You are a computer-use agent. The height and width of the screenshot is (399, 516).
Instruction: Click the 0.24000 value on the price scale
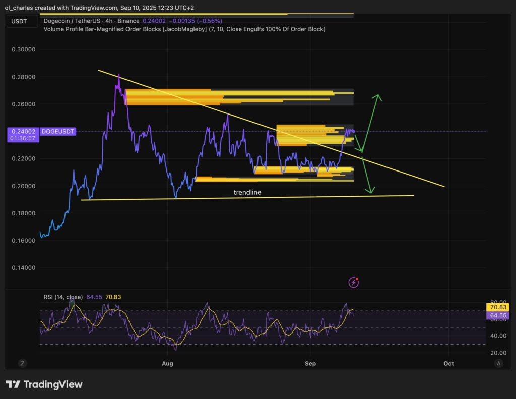point(21,131)
